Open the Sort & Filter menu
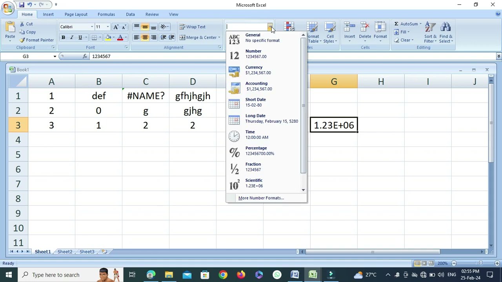Screen dimensions: 502x282 (x=430, y=32)
